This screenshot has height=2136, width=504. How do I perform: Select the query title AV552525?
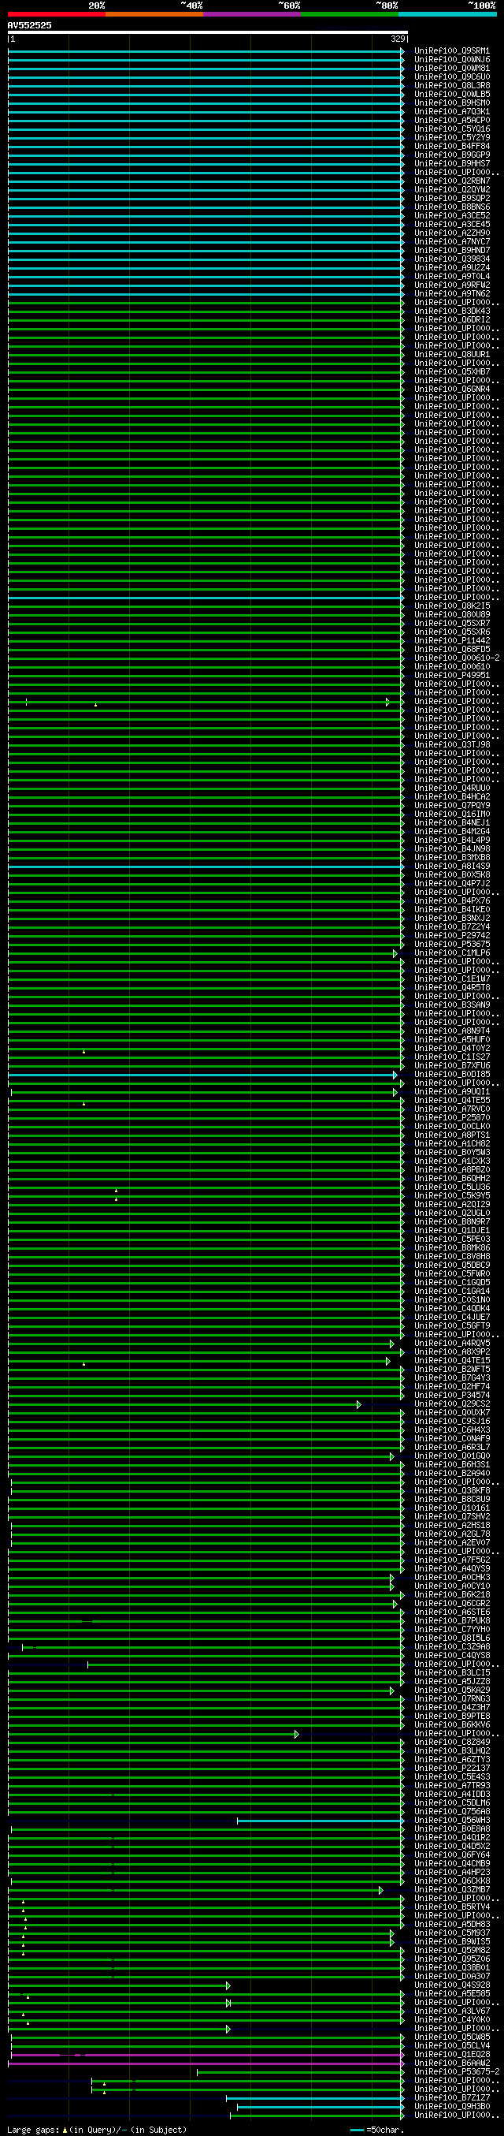30,26
